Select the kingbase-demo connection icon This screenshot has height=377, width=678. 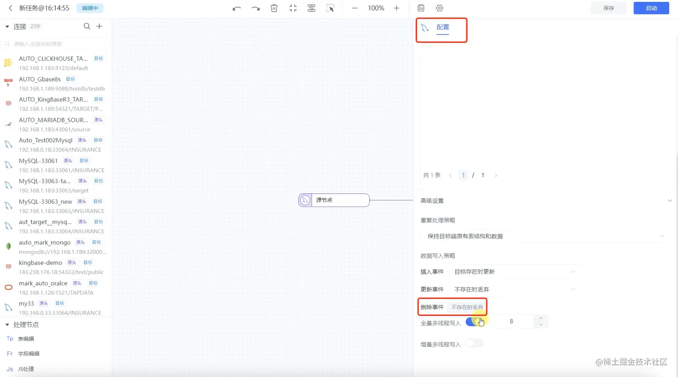[8, 267]
